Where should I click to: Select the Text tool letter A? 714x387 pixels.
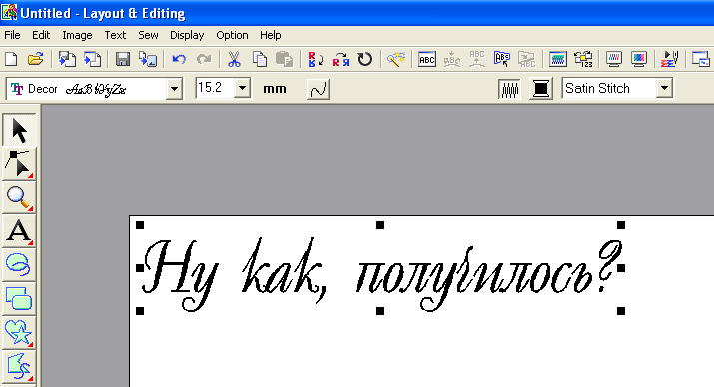click(19, 231)
